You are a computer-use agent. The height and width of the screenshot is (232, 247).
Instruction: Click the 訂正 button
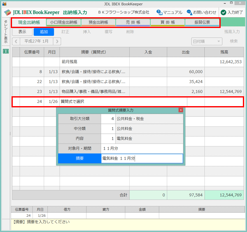[x=65, y=32]
